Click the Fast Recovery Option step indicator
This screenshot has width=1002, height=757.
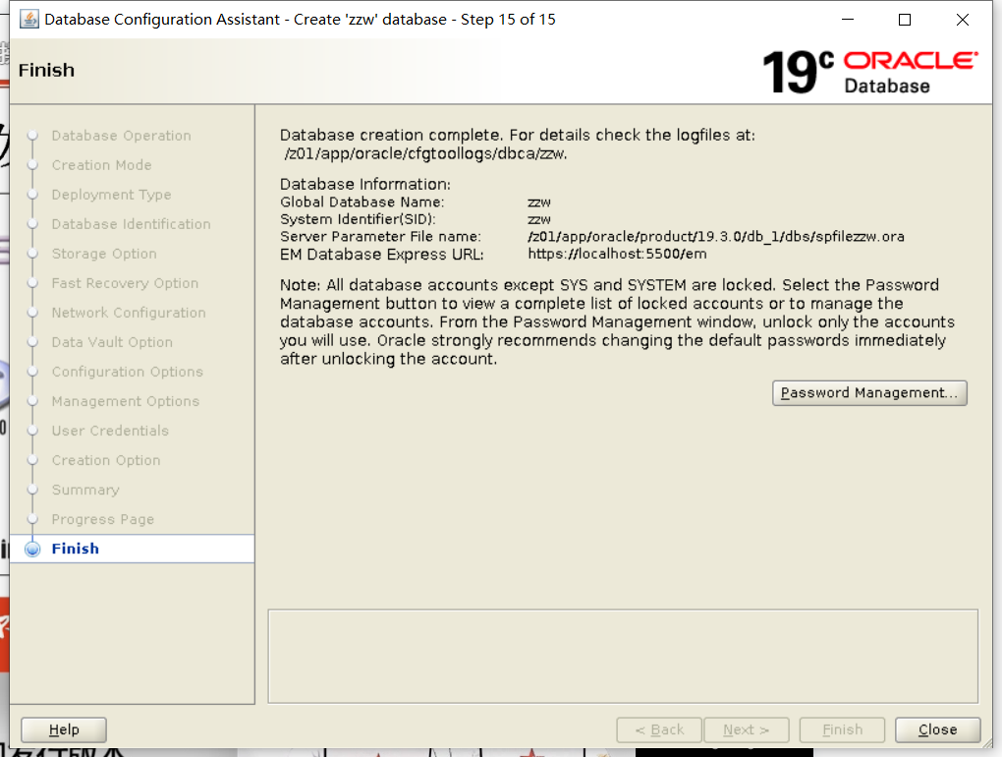click(x=126, y=283)
